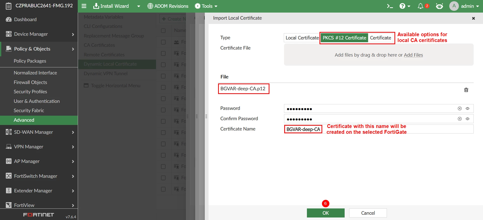Select the Advanced menu item
483x220 pixels.
click(39, 120)
